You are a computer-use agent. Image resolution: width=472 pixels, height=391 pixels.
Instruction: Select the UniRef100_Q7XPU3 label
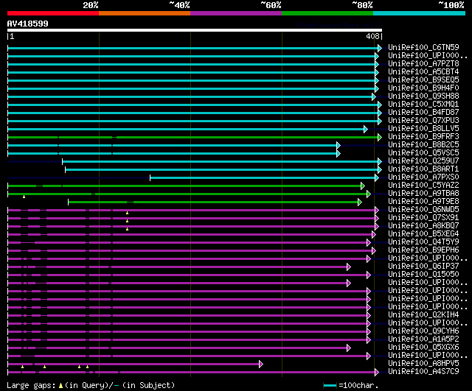click(x=423, y=121)
